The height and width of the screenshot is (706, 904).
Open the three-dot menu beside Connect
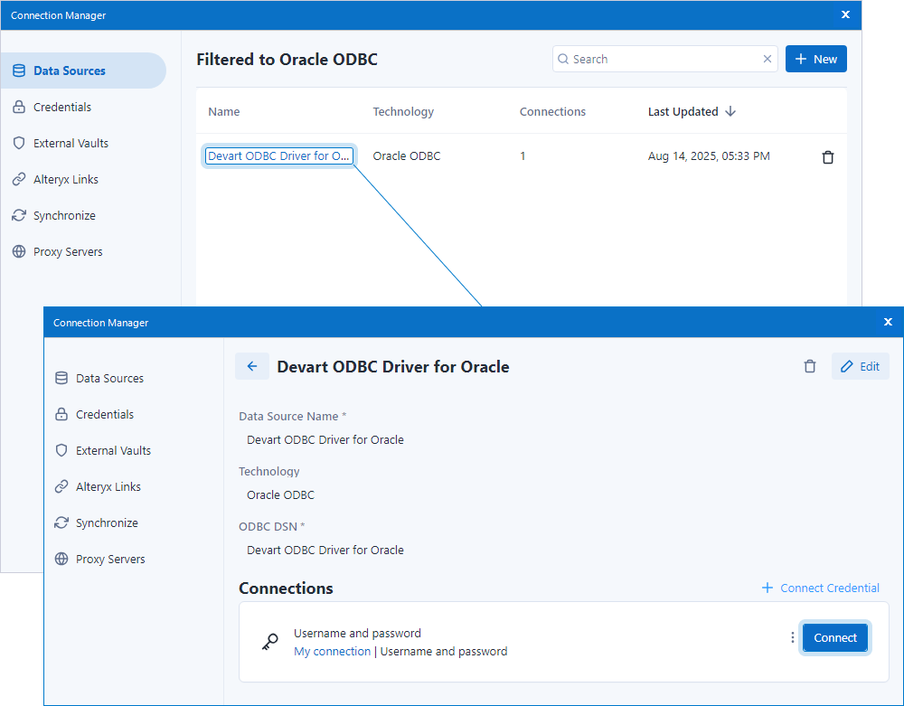coord(793,638)
